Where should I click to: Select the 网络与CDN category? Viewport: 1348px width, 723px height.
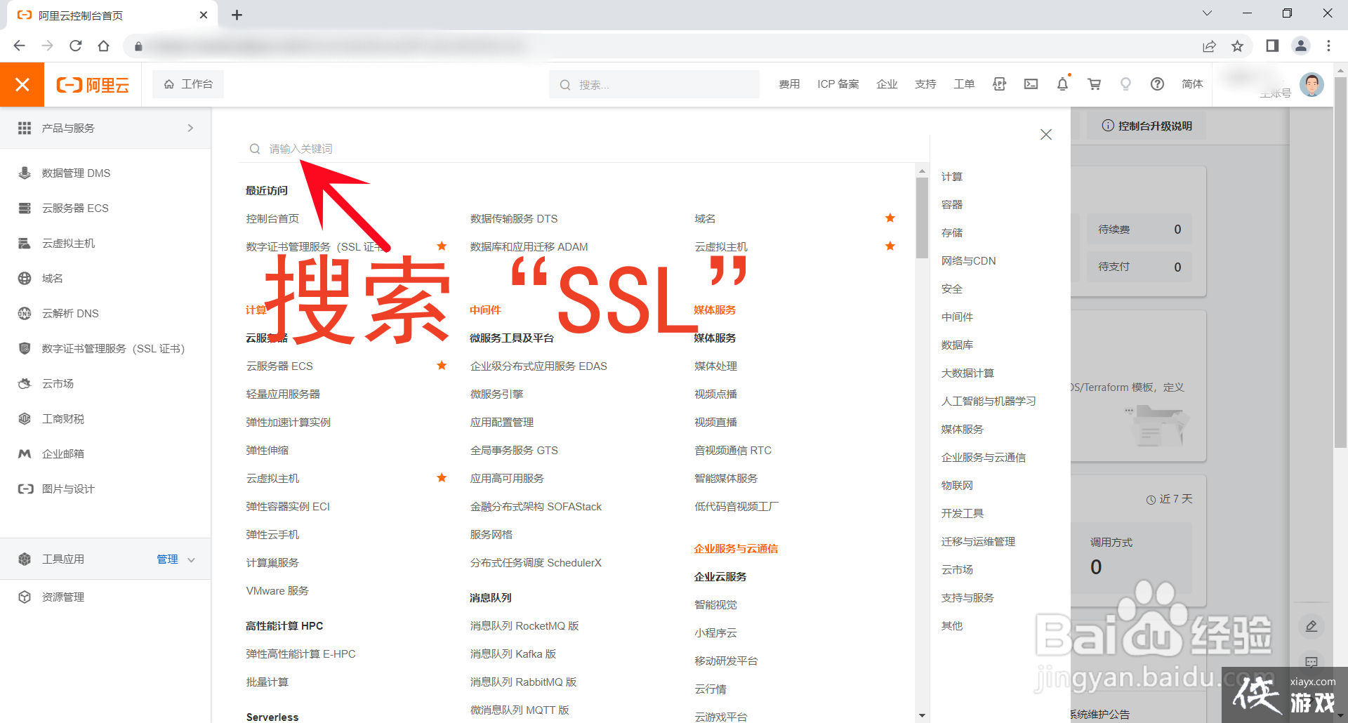[968, 260]
